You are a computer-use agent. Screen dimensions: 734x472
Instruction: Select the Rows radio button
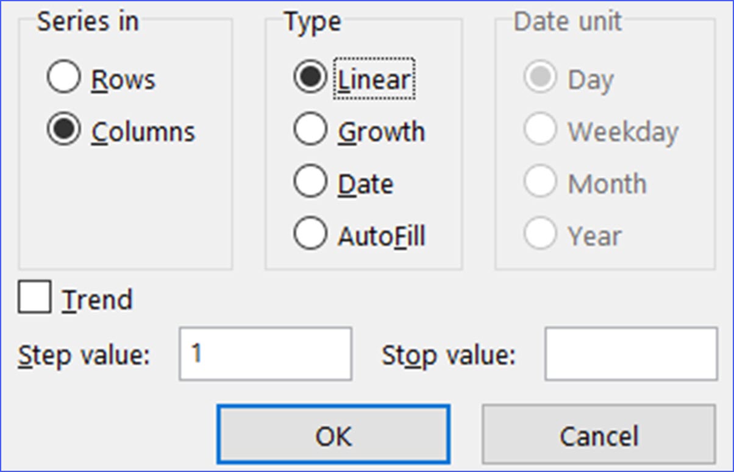(x=63, y=78)
